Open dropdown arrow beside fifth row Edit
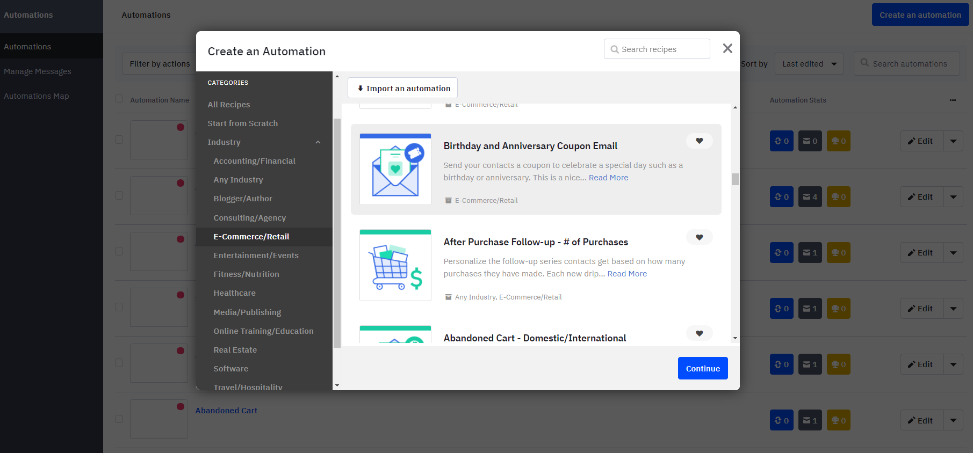Screen dimensions: 973x453 (953, 364)
